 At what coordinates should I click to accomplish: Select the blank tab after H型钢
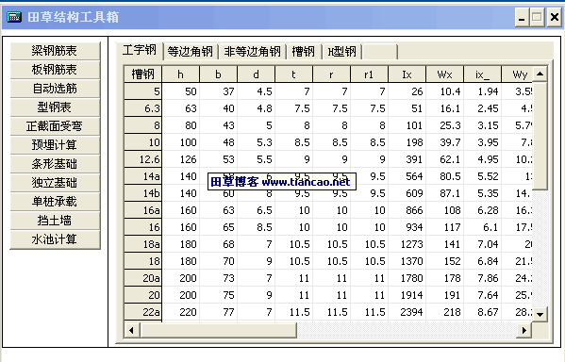pos(380,52)
